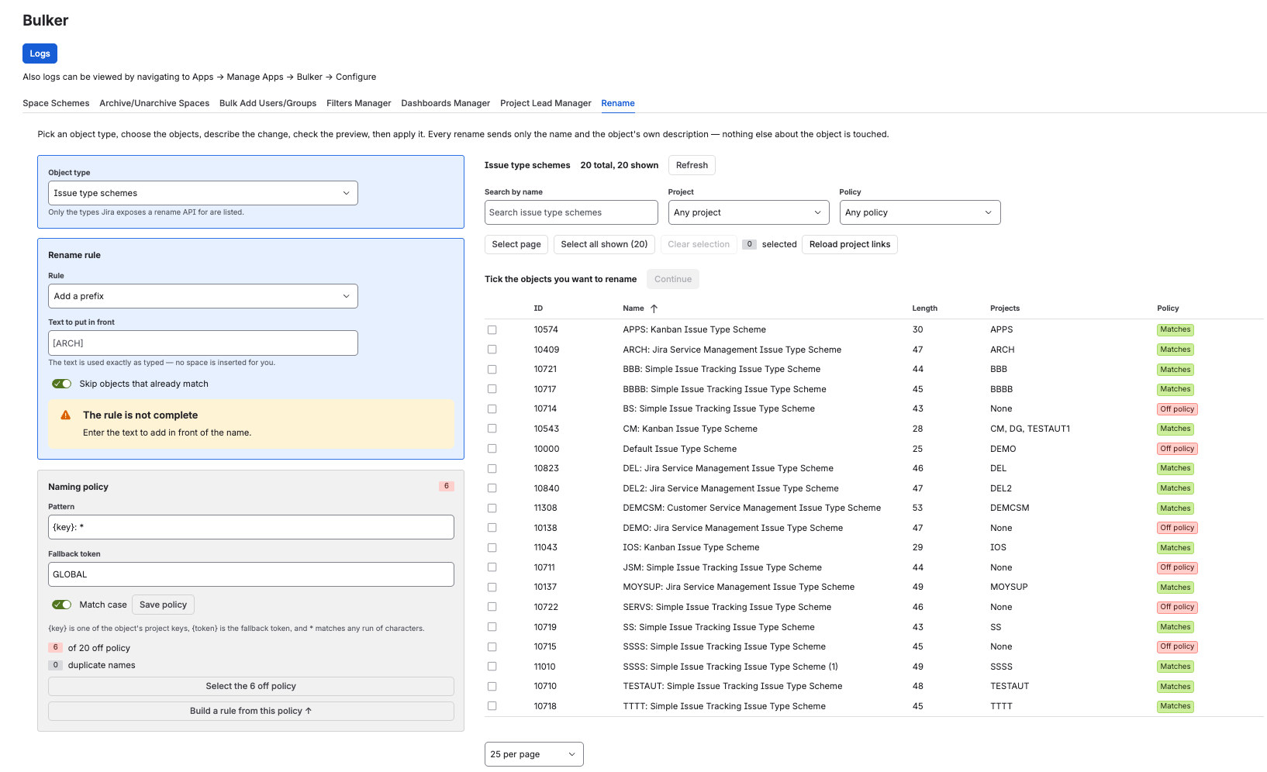Click the Rename tab
The height and width of the screenshot is (772, 1267).
618,103
